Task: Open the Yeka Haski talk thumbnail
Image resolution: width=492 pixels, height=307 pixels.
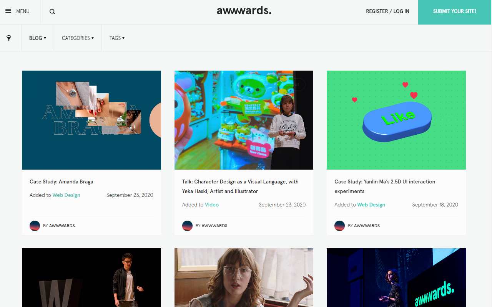Action: click(x=244, y=120)
